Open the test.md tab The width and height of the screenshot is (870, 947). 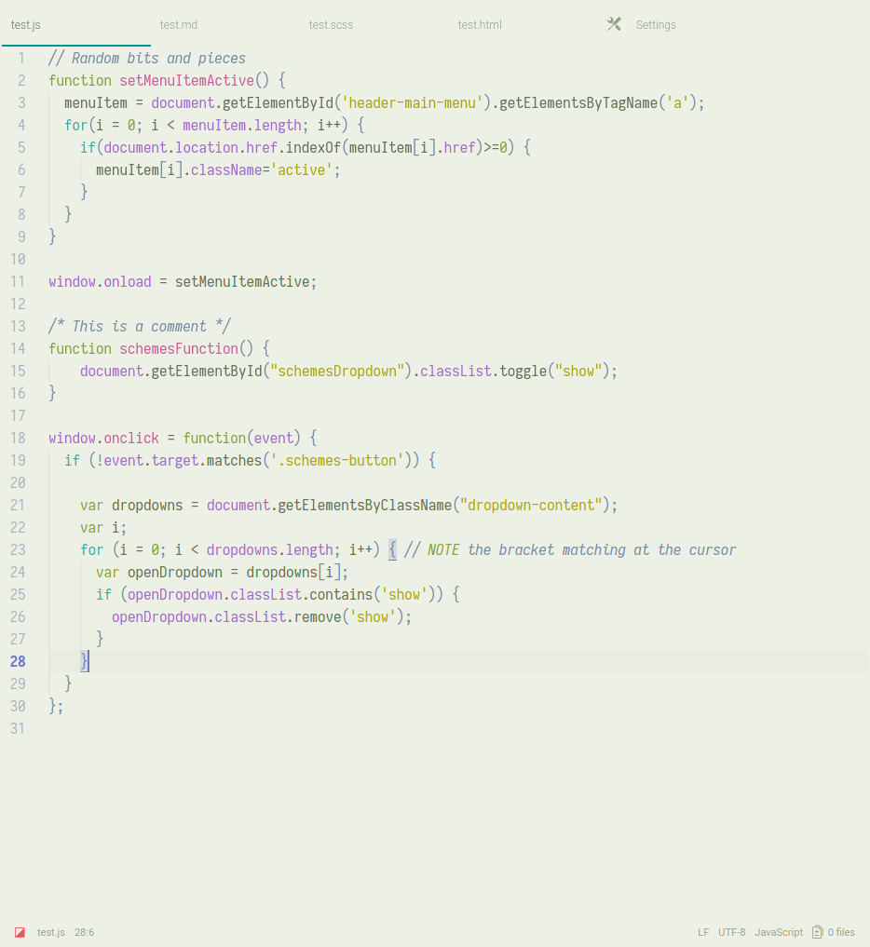179,25
